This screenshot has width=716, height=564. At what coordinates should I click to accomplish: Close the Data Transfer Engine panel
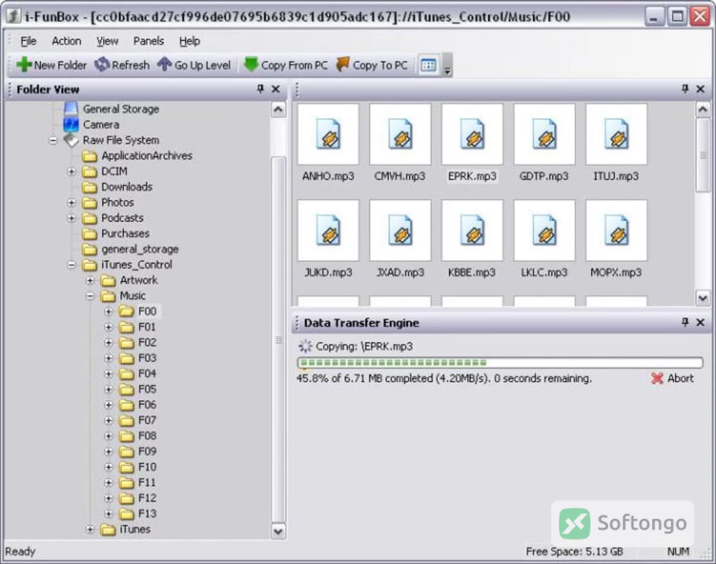(700, 322)
